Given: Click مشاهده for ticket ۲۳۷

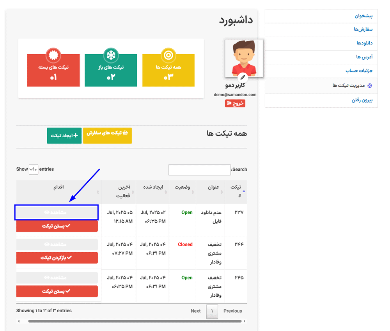Looking at the screenshot, I should (57, 212).
